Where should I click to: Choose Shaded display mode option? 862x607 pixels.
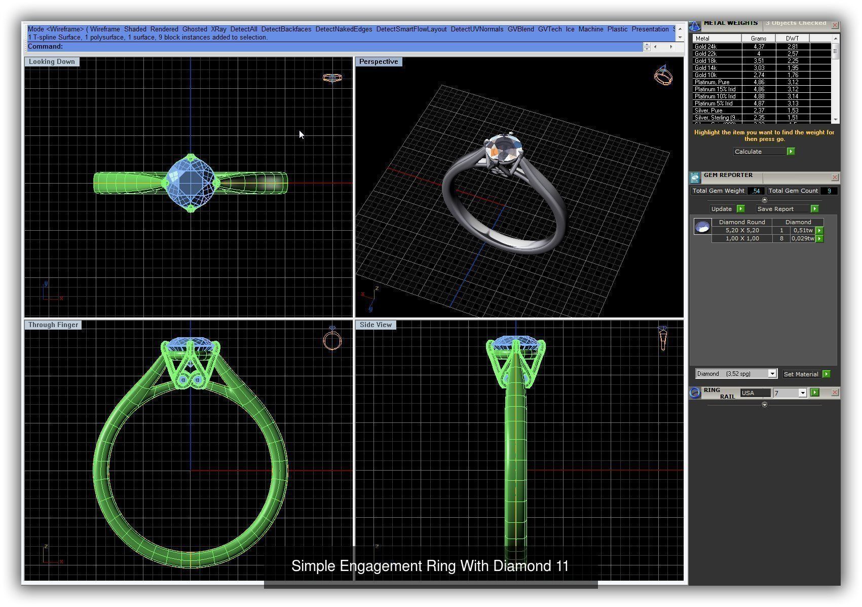tap(135, 29)
